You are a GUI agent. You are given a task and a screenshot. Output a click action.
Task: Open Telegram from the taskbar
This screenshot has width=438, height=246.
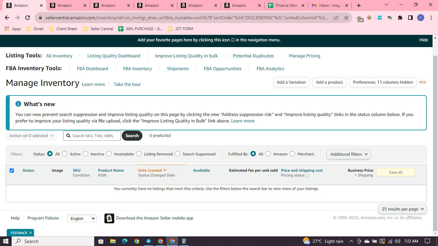pyautogui.click(x=148, y=241)
